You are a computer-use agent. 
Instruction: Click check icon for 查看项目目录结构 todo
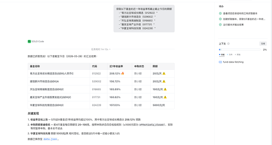click(220, 13)
